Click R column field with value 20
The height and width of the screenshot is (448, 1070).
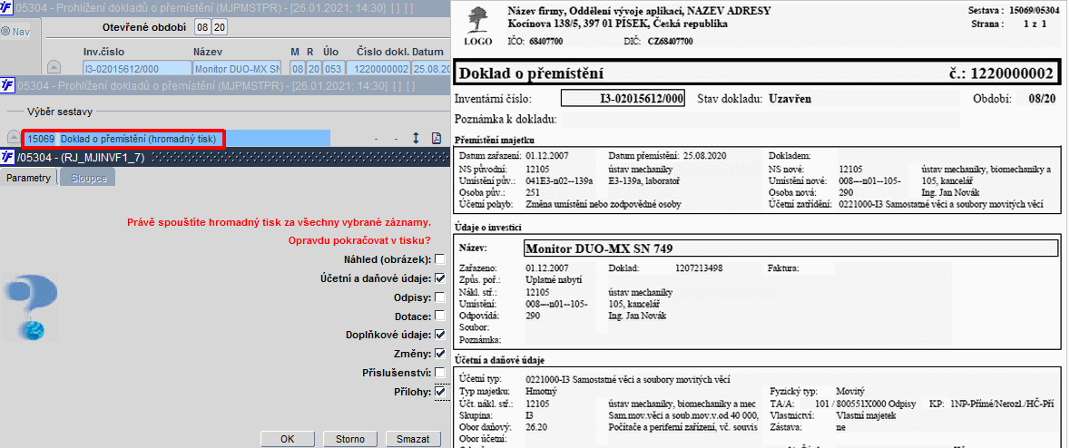pyautogui.click(x=313, y=68)
